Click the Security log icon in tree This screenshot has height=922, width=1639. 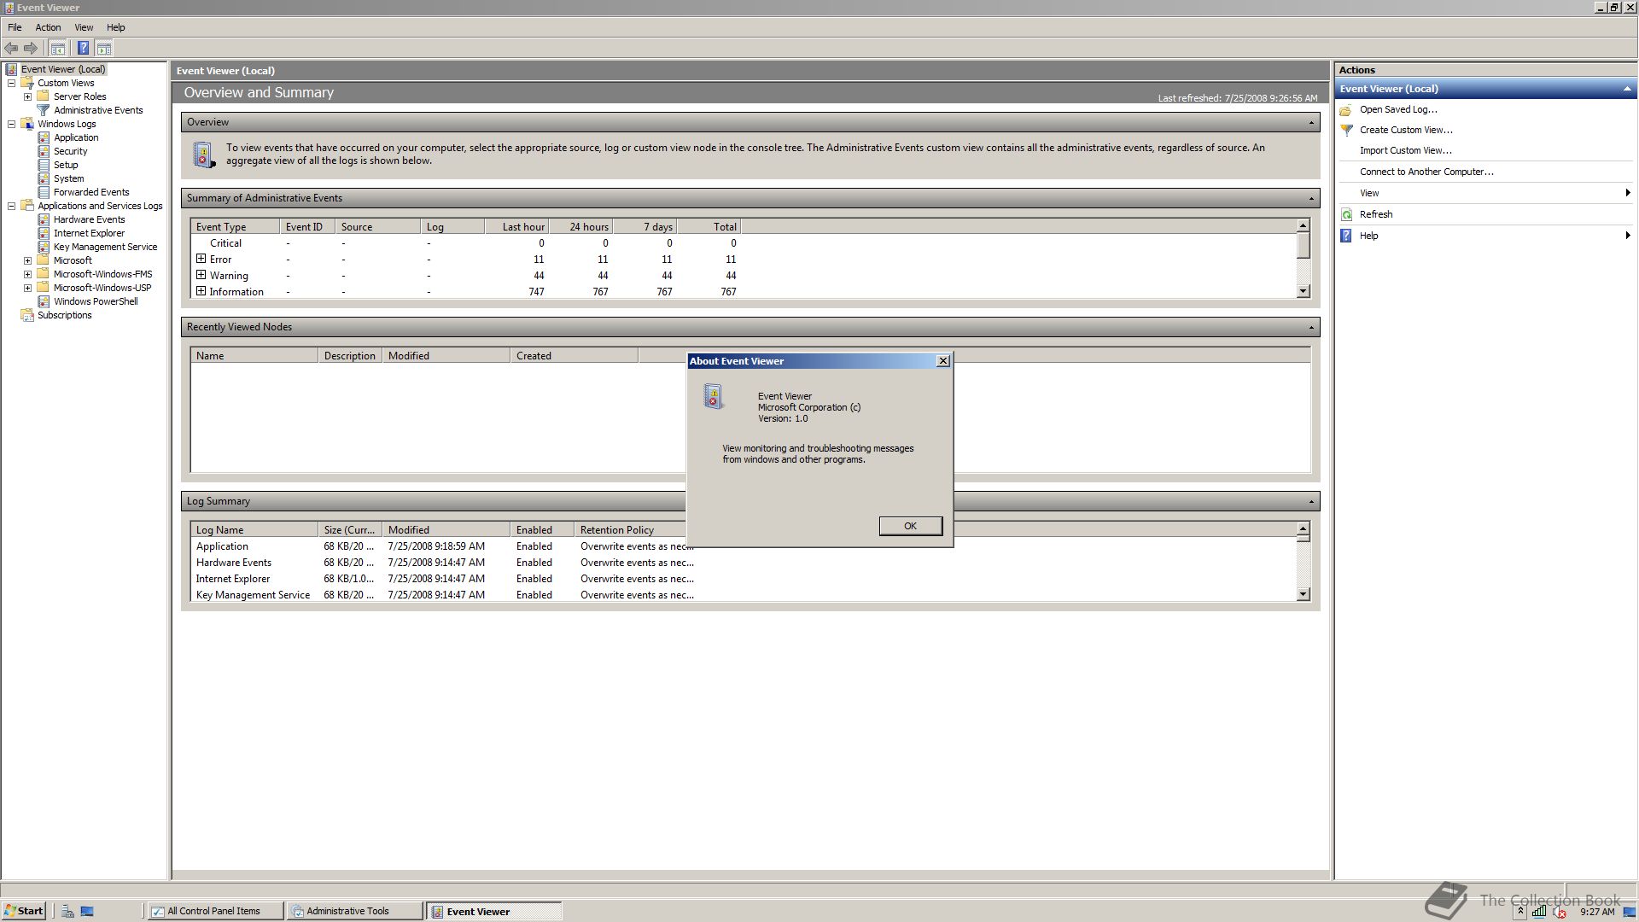44,151
